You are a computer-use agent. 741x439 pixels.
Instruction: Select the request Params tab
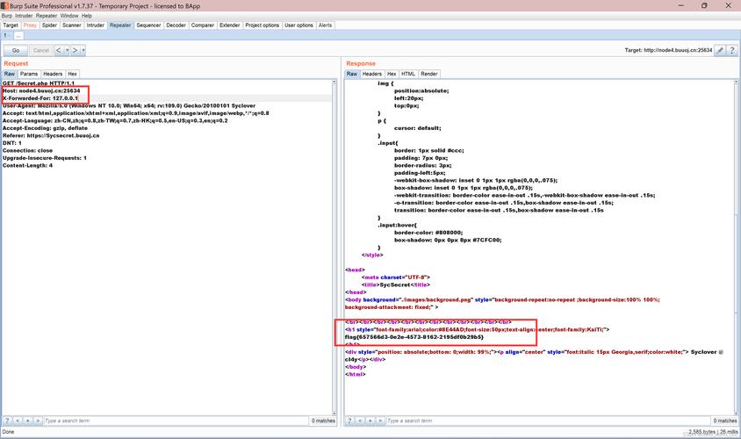pos(29,74)
